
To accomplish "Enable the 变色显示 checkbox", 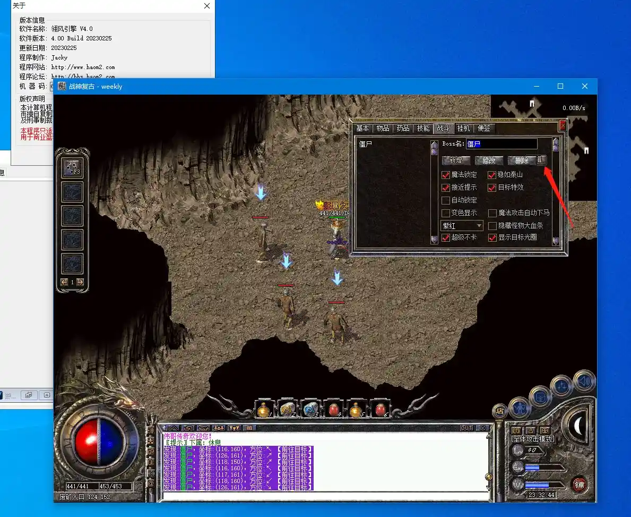I will 445,213.
